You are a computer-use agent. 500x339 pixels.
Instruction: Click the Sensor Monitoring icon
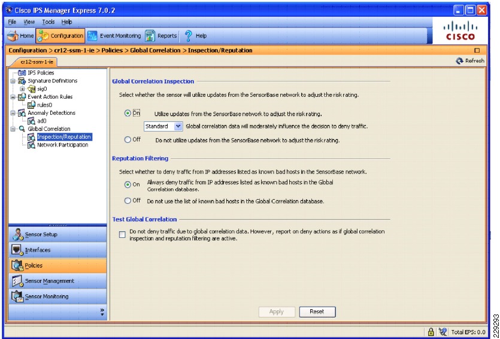(x=17, y=297)
